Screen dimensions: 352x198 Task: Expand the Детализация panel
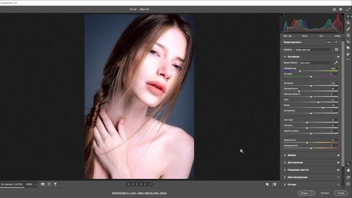(x=285, y=163)
